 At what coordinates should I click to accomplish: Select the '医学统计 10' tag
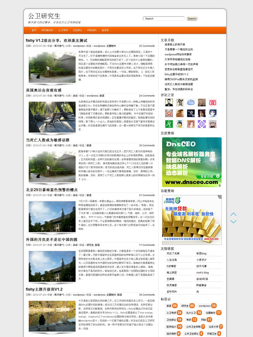pos(174,327)
